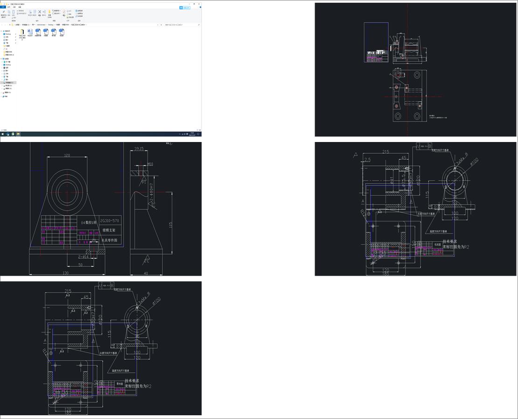The height and width of the screenshot is (419, 518).
Task: Click Invert selection in ribbon
Action: point(79,16)
